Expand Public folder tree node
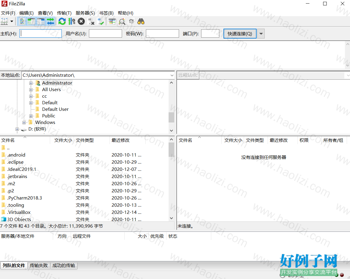This screenshot has height=279, width=350. (31, 116)
